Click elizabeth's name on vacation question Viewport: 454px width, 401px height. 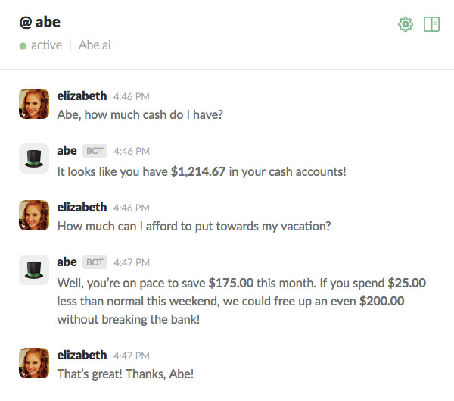pos(82,207)
